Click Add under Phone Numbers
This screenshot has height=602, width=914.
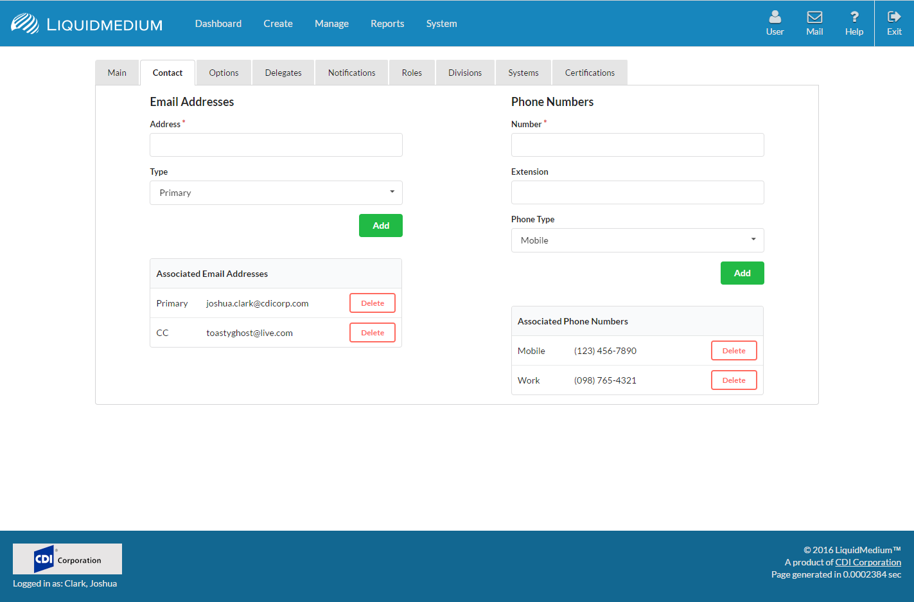[742, 273]
